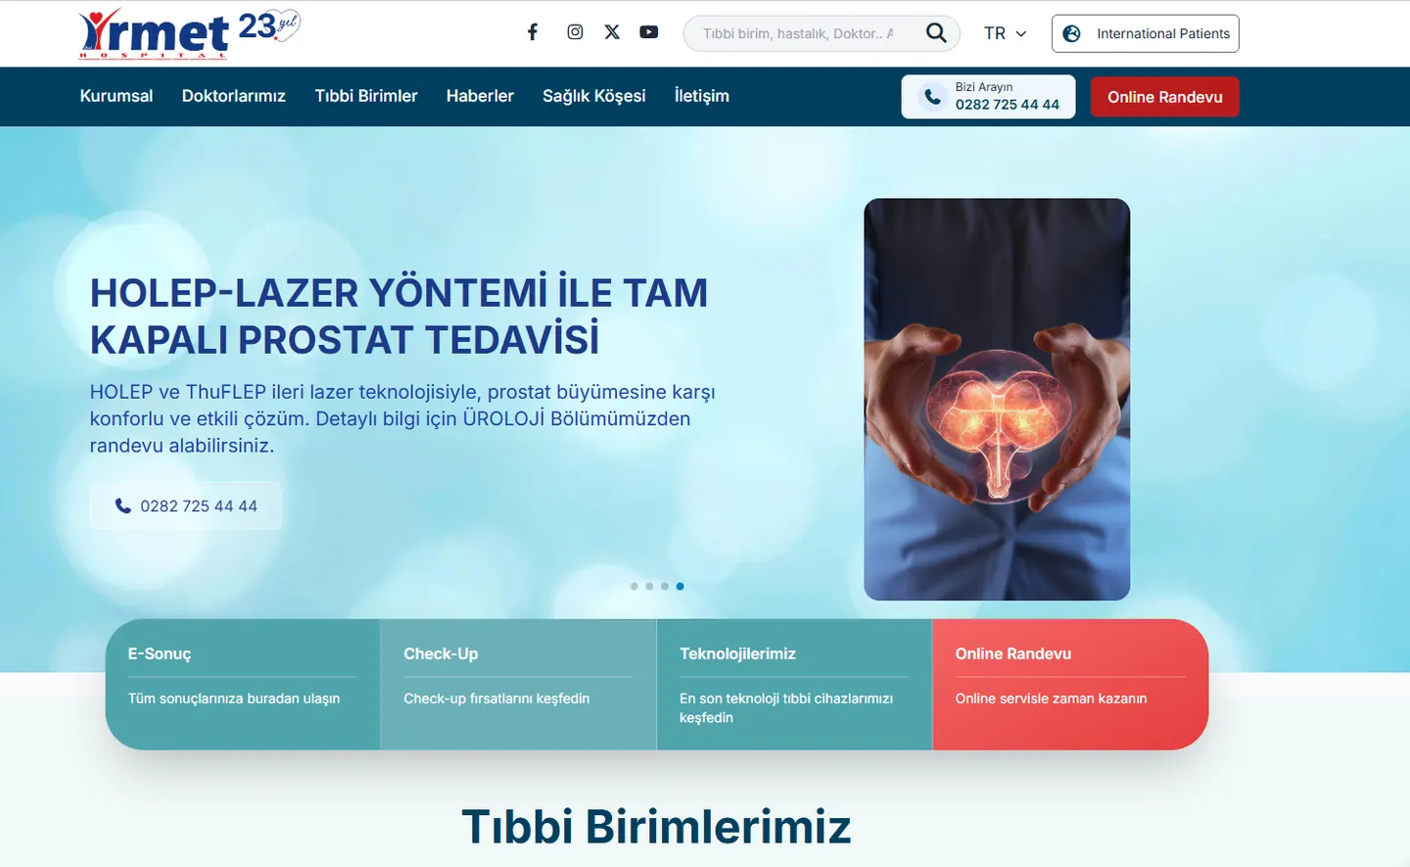Select the first carousel dot
This screenshot has width=1410, height=867.
[634, 586]
